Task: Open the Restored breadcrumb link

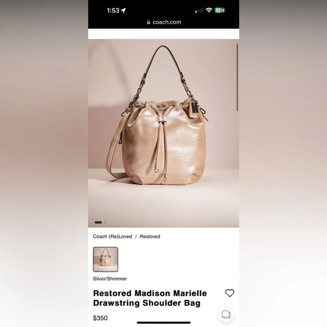Action: [x=150, y=236]
